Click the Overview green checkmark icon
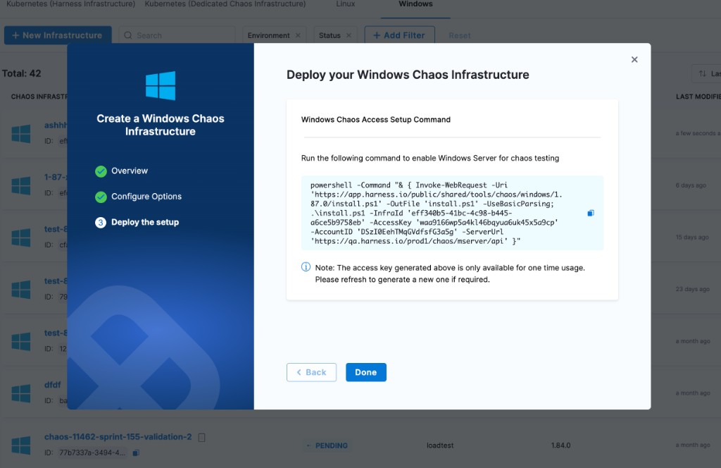 coord(101,171)
